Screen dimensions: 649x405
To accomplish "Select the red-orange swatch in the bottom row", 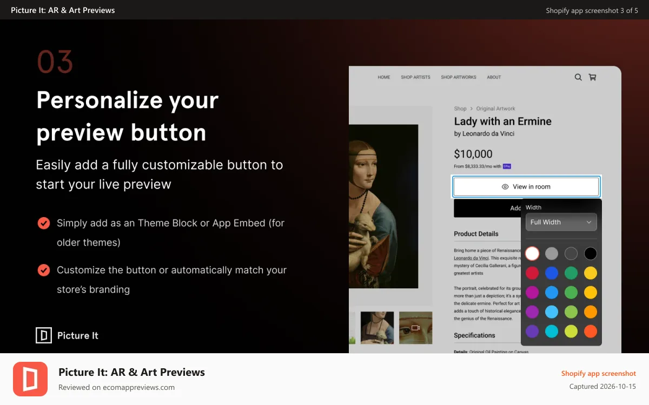I will (x=591, y=331).
